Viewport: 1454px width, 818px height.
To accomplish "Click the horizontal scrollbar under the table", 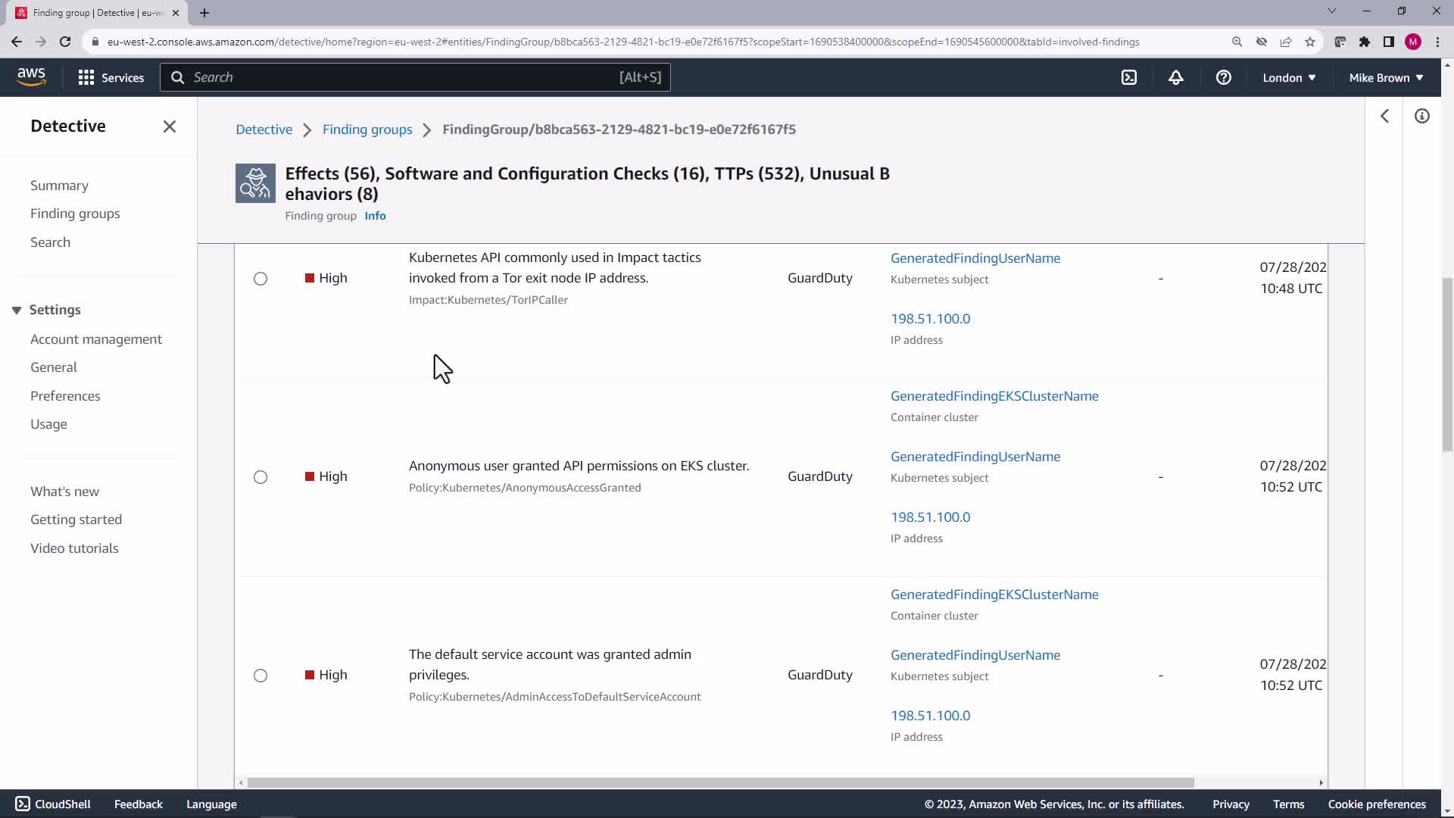I will (x=719, y=782).
